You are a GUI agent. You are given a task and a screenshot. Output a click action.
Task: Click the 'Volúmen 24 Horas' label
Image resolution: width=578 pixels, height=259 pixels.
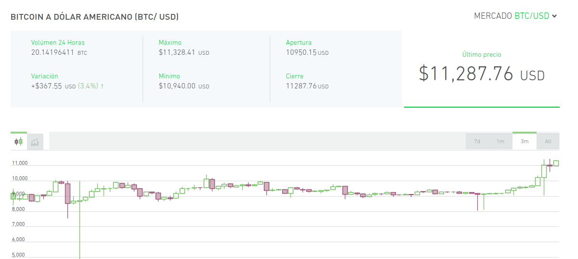point(58,43)
